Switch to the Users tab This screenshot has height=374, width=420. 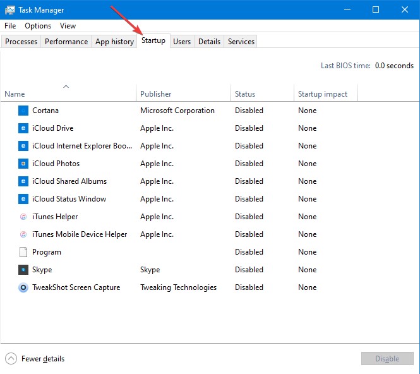(x=182, y=42)
